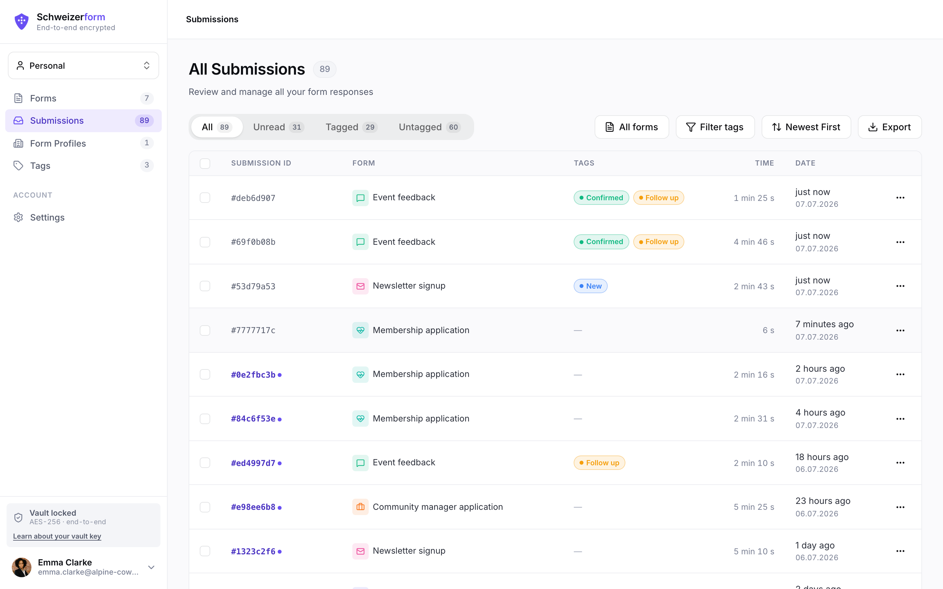
Task: Click the Form Profiles building icon
Action: 18,143
